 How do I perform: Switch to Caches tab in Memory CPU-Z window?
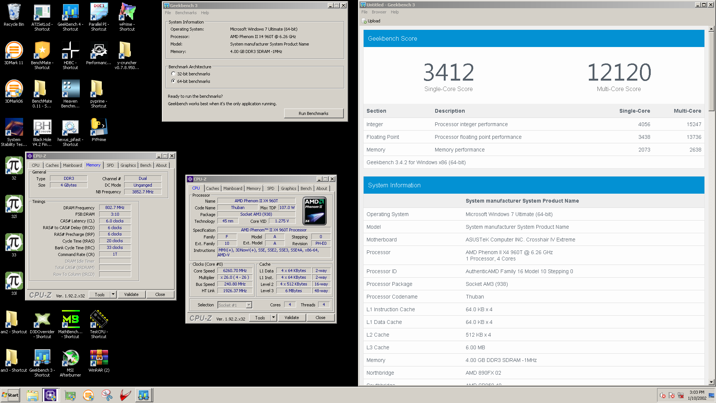point(52,165)
